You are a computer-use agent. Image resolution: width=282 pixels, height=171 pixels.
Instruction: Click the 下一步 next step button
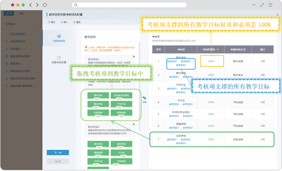(x=58, y=153)
